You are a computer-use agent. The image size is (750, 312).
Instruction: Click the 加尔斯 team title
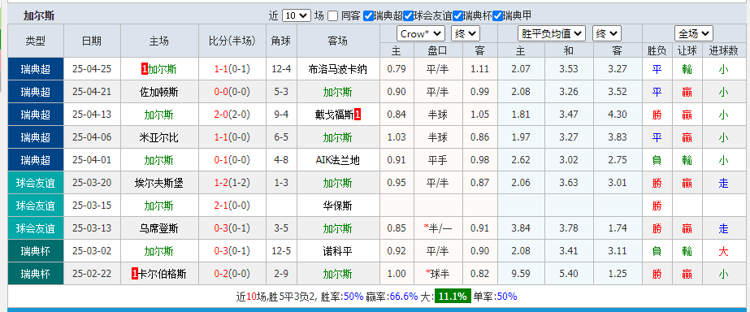click(x=39, y=15)
